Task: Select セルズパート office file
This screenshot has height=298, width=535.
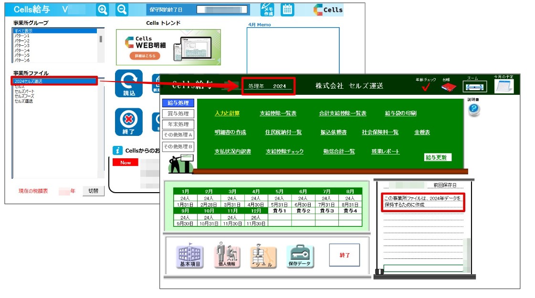Action: click(x=54, y=92)
